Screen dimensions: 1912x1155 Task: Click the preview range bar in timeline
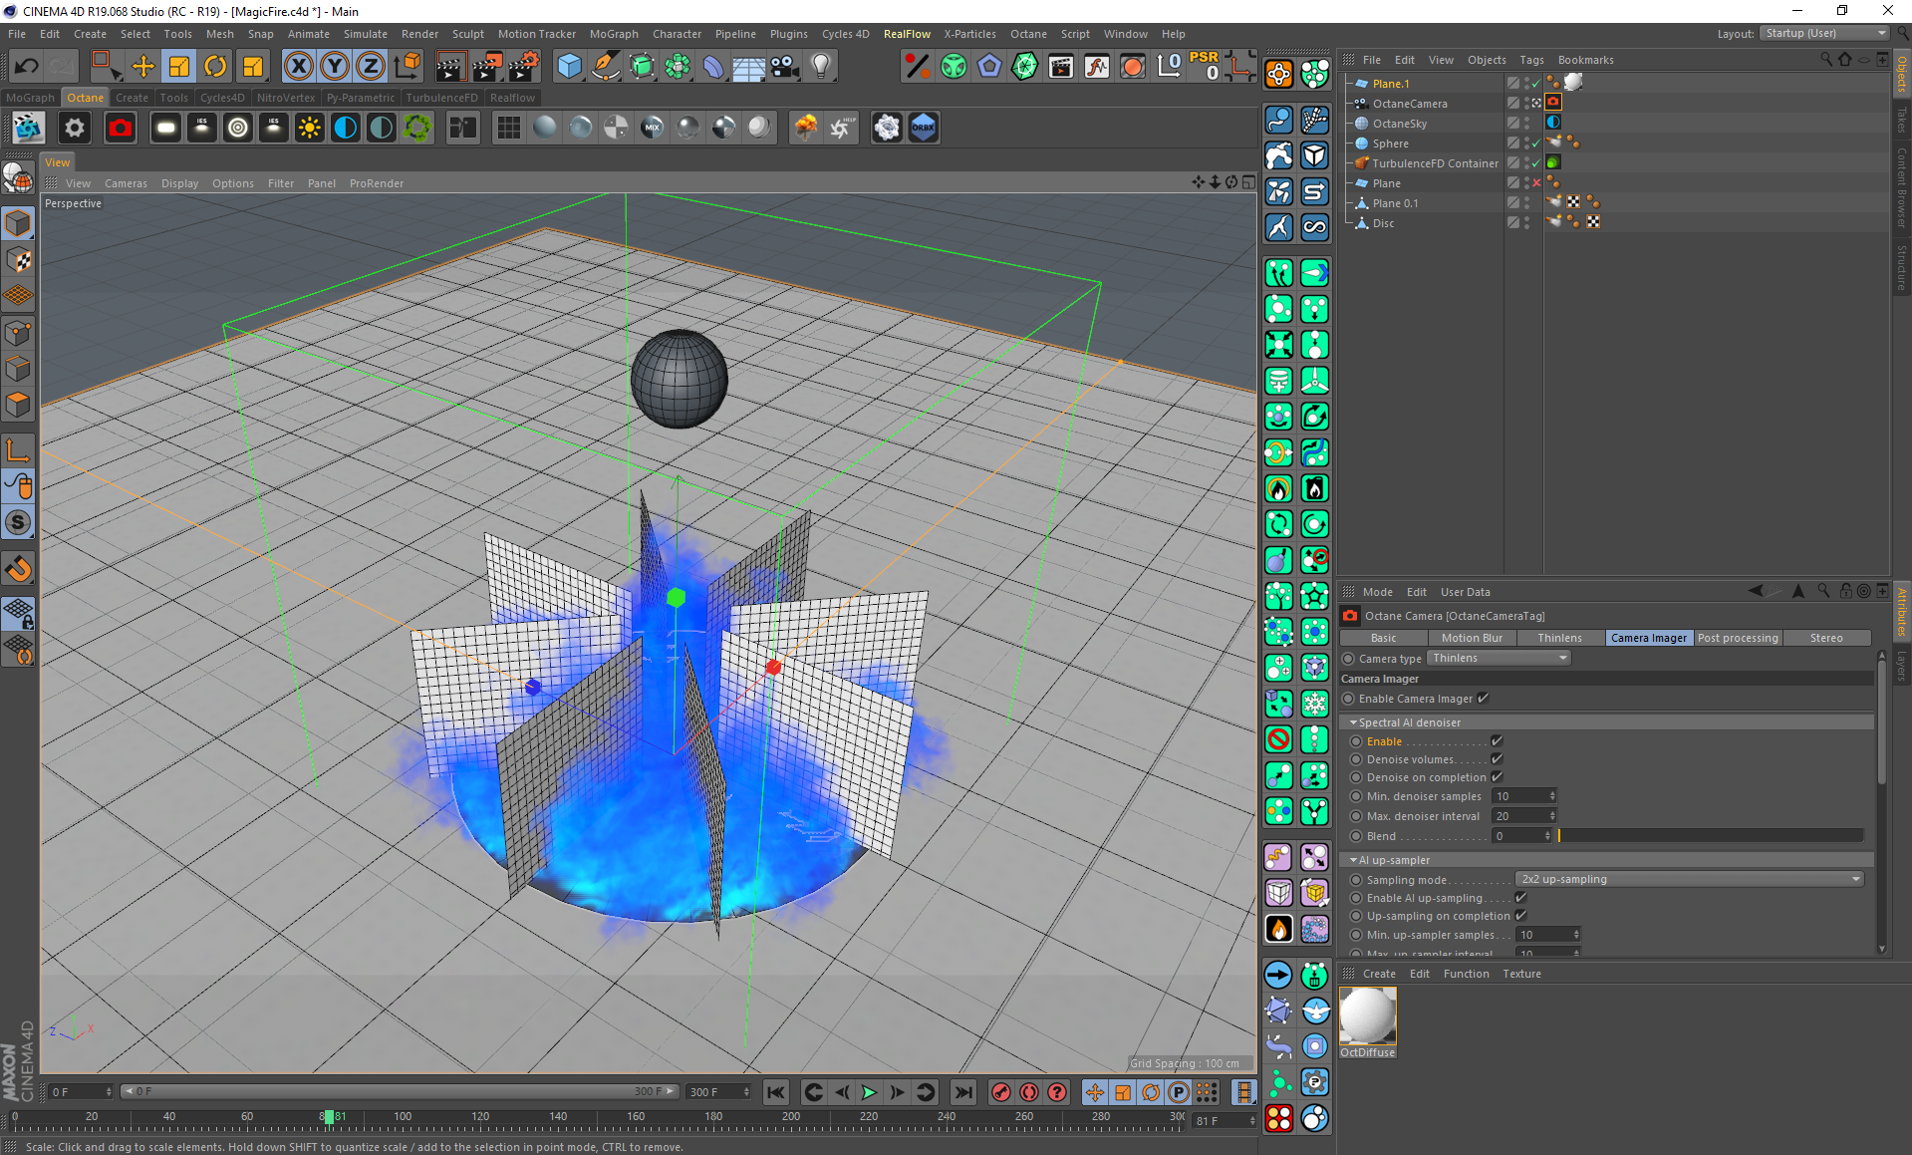click(400, 1091)
